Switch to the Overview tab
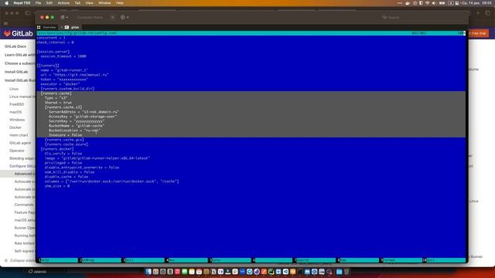 click(x=49, y=28)
